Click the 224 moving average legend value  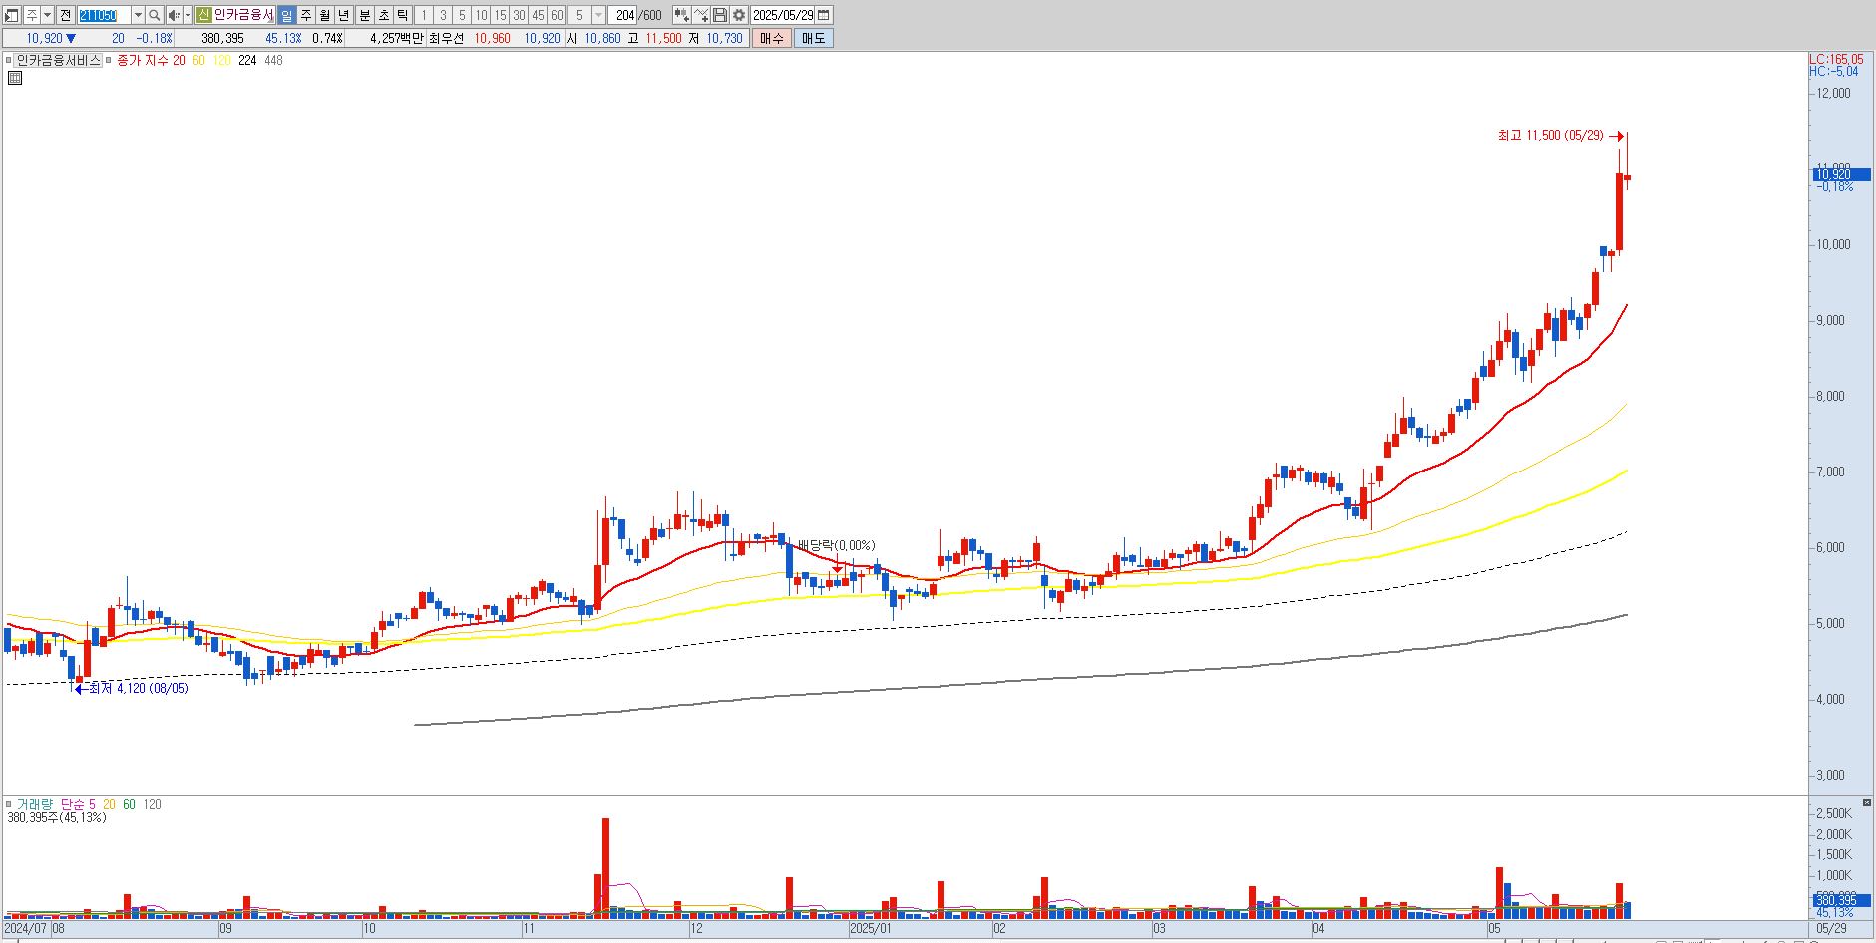(x=247, y=60)
